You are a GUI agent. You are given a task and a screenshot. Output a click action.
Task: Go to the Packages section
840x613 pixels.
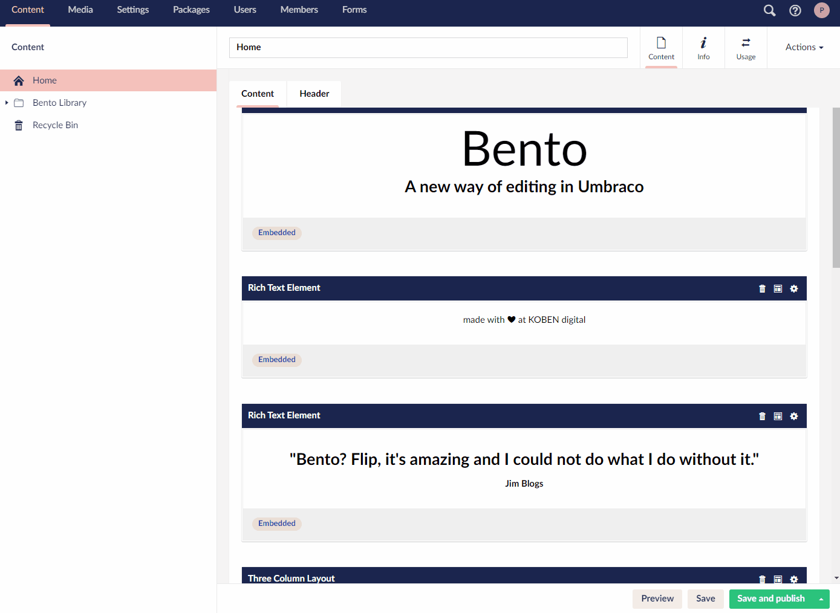click(191, 10)
